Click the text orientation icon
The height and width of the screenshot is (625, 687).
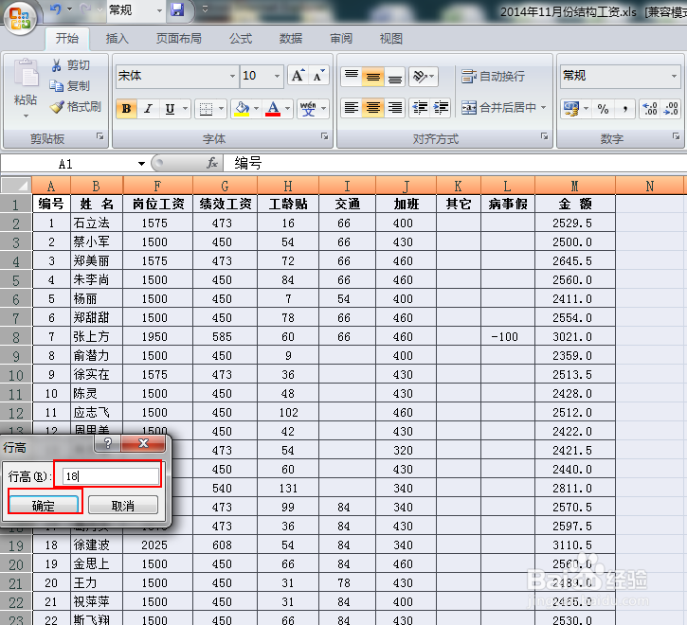click(419, 77)
